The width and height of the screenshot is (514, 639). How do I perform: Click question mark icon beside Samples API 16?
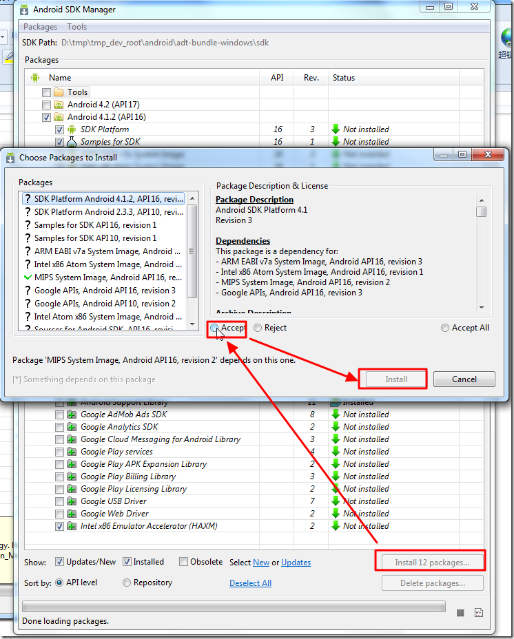28,225
